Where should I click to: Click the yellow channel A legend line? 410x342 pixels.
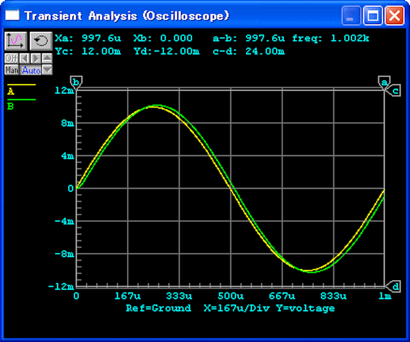(22, 85)
